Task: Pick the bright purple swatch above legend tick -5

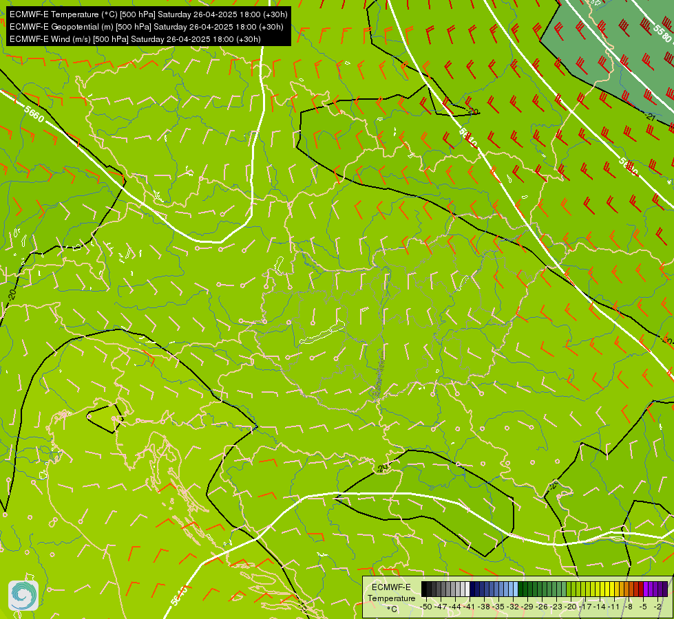Action: 646,589
